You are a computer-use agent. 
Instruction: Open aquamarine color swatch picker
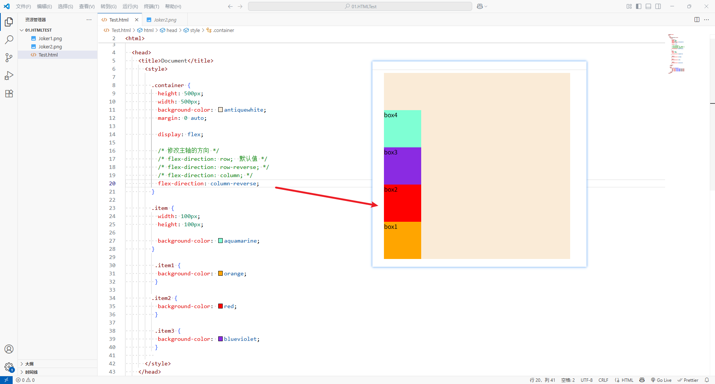(220, 241)
